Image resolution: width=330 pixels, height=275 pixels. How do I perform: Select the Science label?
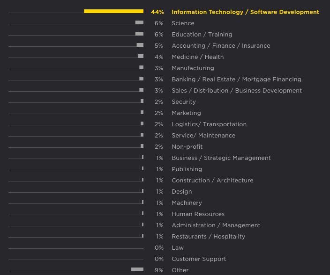[x=183, y=23]
